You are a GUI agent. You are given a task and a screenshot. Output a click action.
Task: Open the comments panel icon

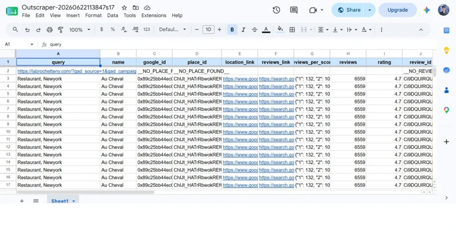point(294,10)
